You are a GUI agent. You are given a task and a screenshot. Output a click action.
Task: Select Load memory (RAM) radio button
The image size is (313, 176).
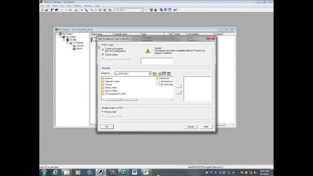[102, 116]
